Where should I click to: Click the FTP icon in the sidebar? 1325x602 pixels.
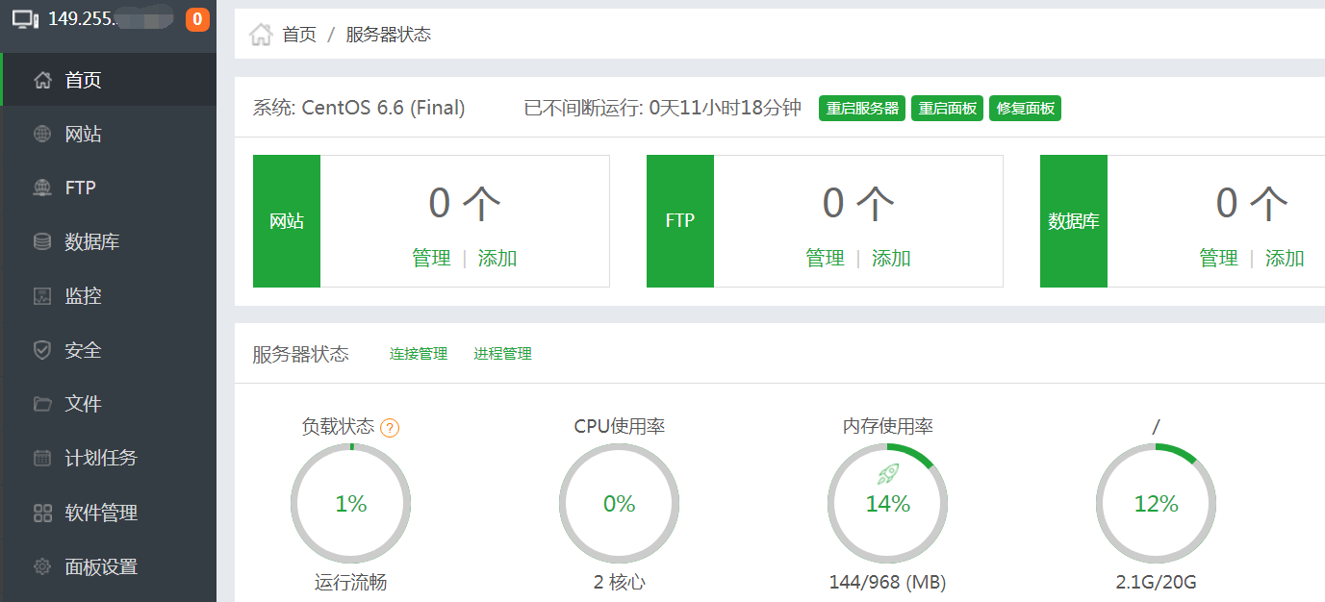(42, 188)
